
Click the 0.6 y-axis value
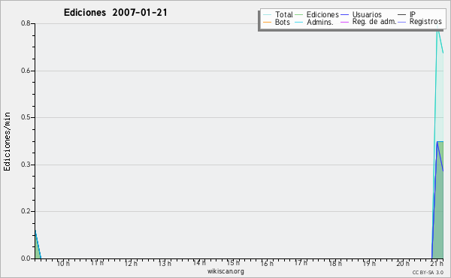click(x=26, y=71)
